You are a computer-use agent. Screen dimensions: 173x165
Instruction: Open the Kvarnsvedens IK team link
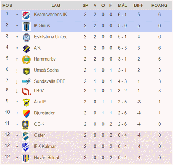pyautogui.click(x=50, y=15)
